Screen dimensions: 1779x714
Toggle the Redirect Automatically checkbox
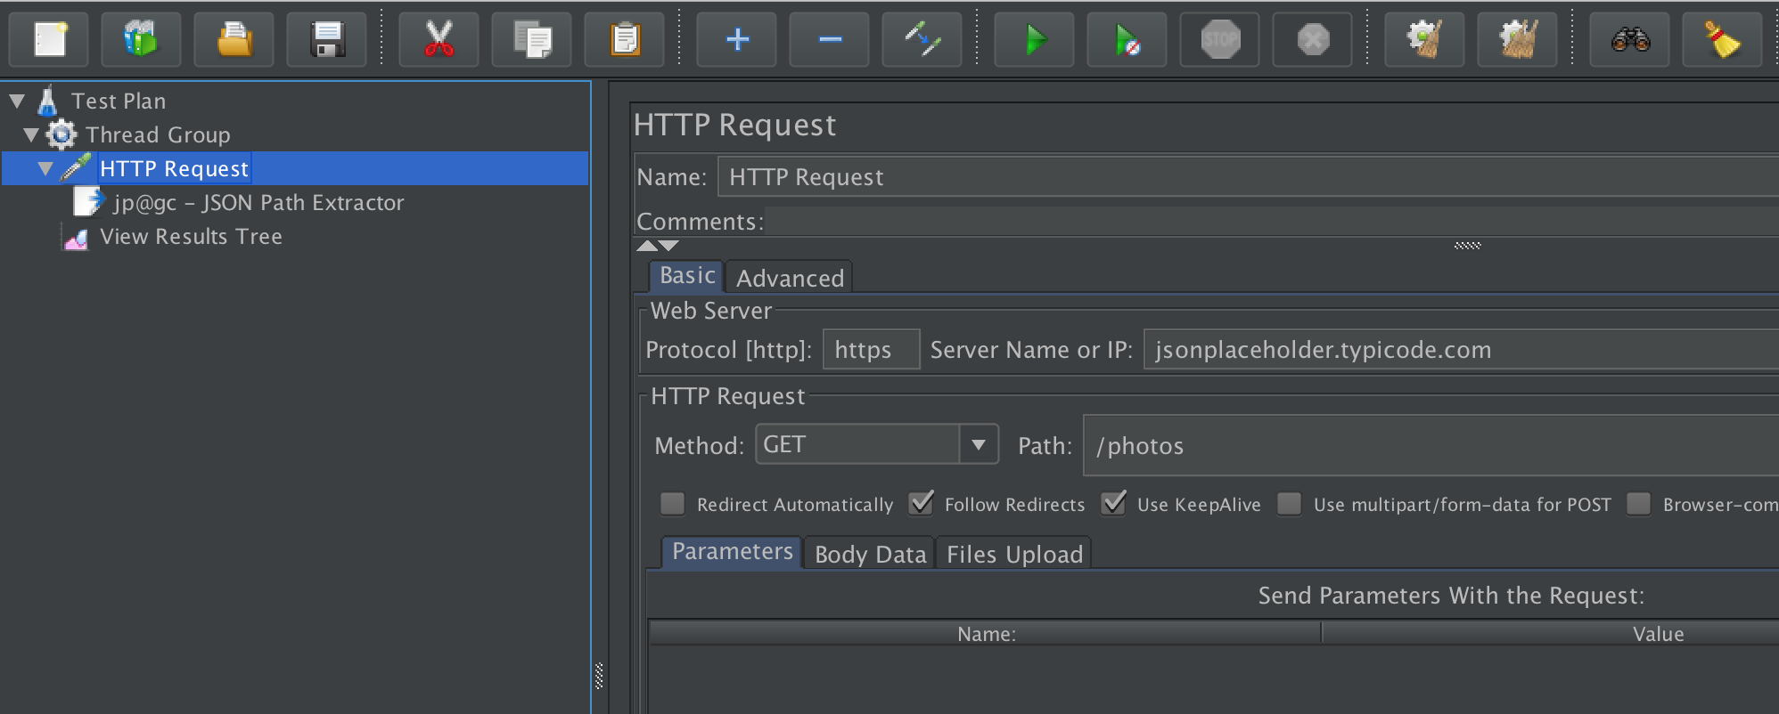(672, 504)
